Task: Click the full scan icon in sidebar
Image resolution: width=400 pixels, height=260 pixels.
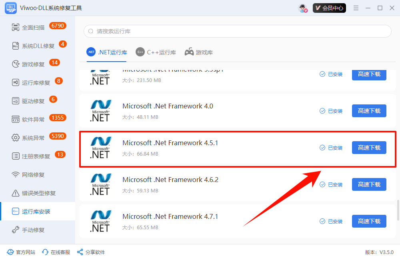Action: (x=16, y=28)
